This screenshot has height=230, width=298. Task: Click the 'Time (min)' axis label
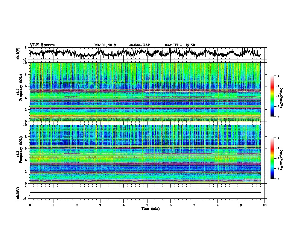click(151, 209)
